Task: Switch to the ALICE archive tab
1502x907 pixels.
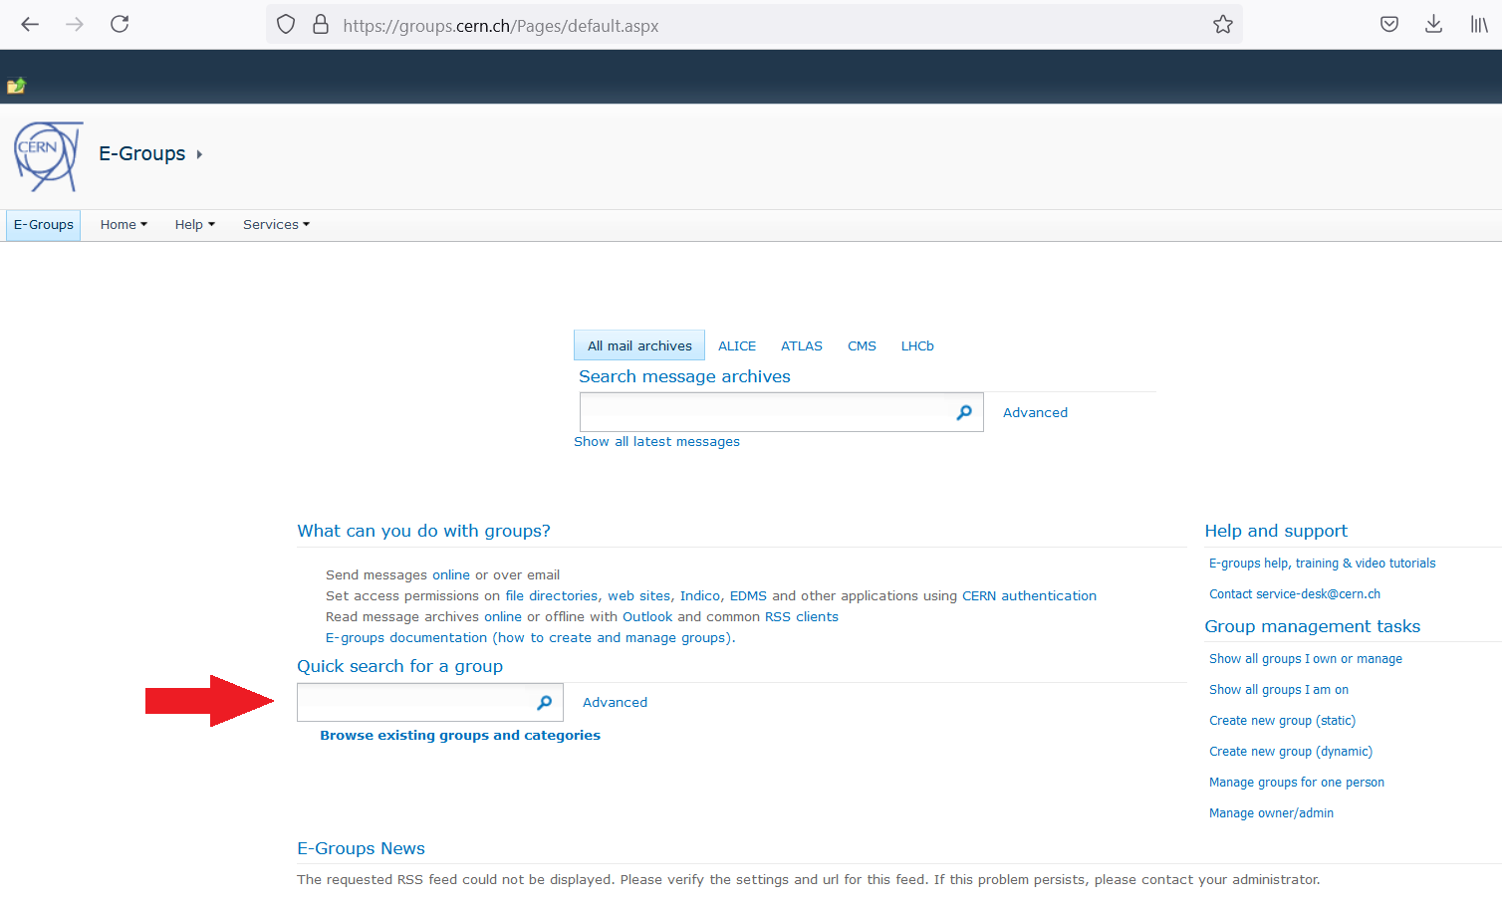Action: coord(737,346)
